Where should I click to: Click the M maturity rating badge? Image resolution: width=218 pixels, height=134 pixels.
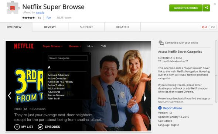pyautogui.click(x=25, y=109)
